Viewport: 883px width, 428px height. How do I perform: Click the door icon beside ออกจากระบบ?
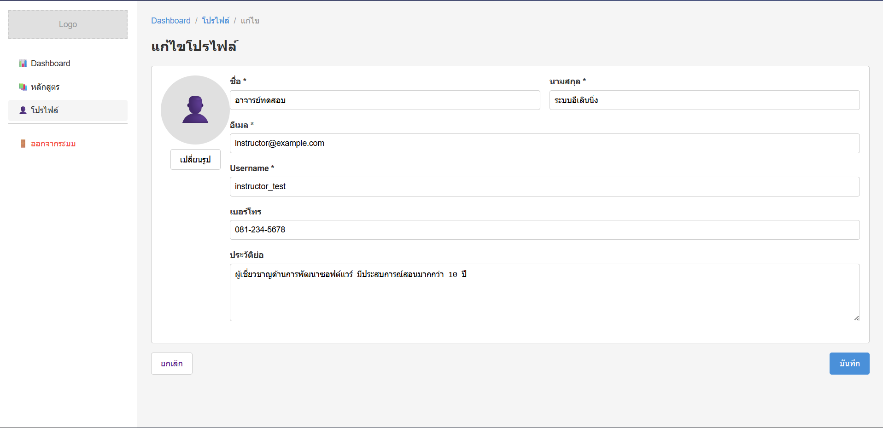point(23,144)
